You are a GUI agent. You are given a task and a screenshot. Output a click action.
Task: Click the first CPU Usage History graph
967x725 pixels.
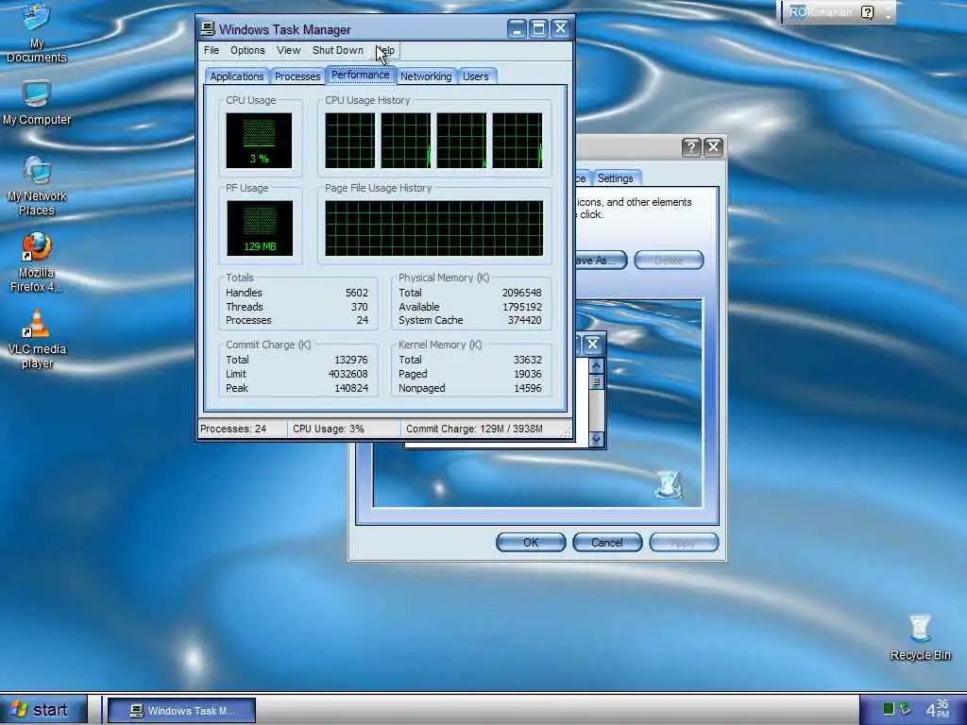pyautogui.click(x=349, y=140)
